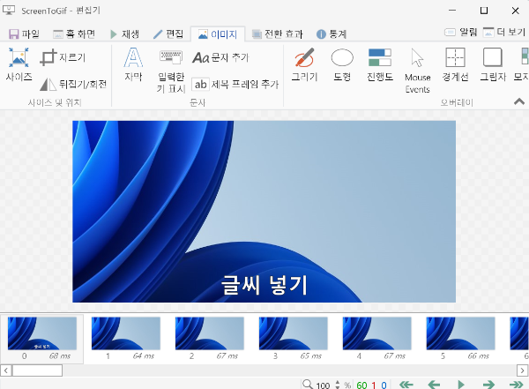Screen dimensions: 529x389
Task: Jump to the last frame
Action: click(516, 385)
